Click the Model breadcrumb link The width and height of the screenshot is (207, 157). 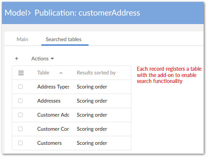click(16, 13)
